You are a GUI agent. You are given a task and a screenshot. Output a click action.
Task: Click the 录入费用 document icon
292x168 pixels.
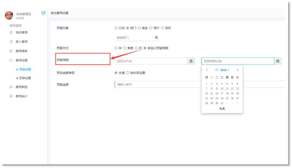click(11, 42)
